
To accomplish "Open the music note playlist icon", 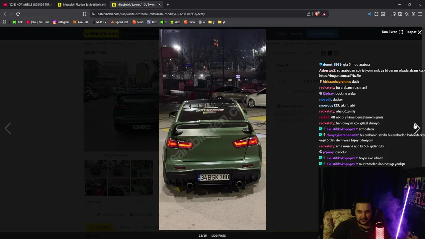I will (393, 14).
